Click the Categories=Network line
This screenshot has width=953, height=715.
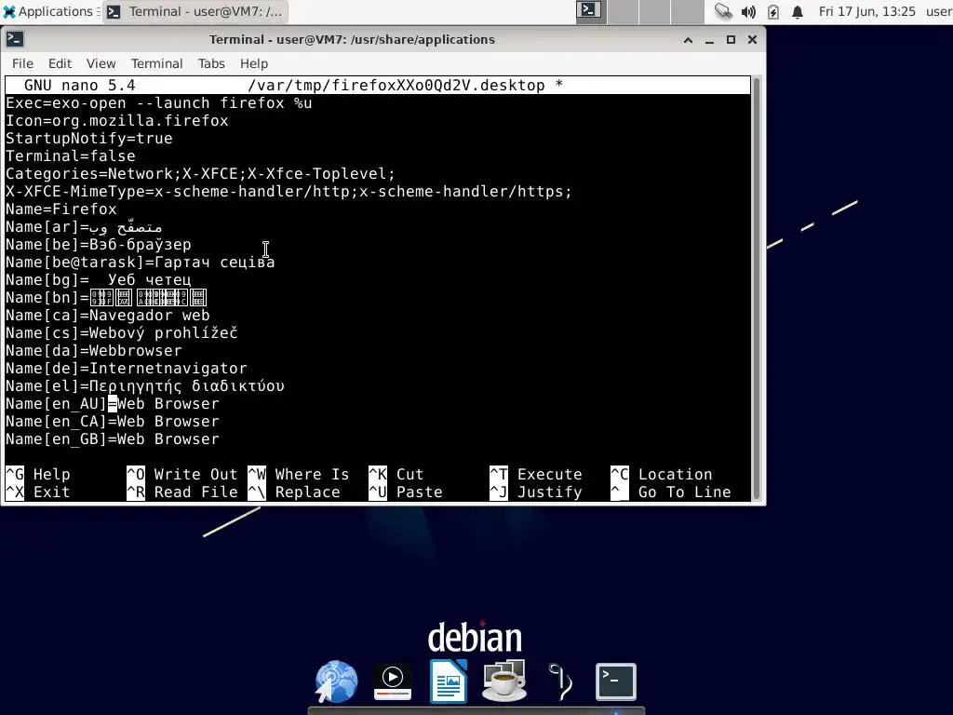point(200,173)
